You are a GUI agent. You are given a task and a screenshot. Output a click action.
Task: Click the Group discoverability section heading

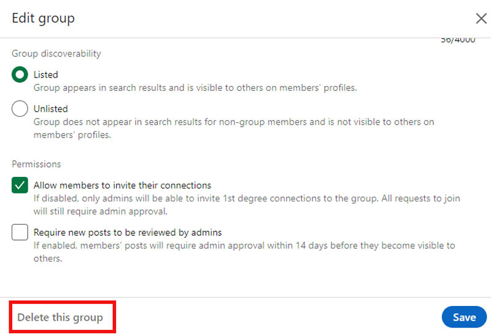point(56,53)
